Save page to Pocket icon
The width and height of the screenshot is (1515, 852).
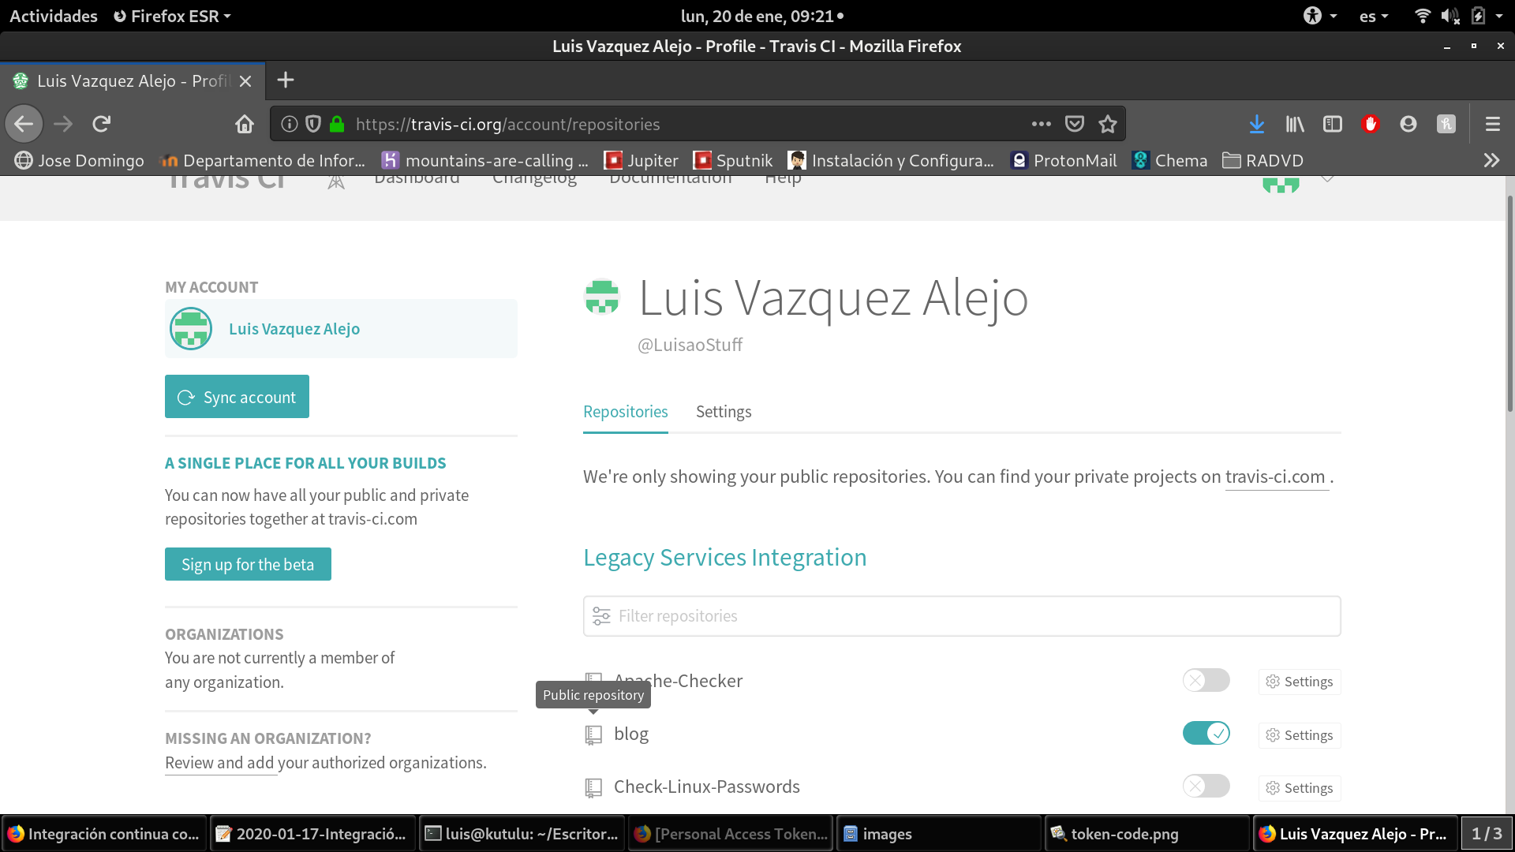pyautogui.click(x=1074, y=124)
